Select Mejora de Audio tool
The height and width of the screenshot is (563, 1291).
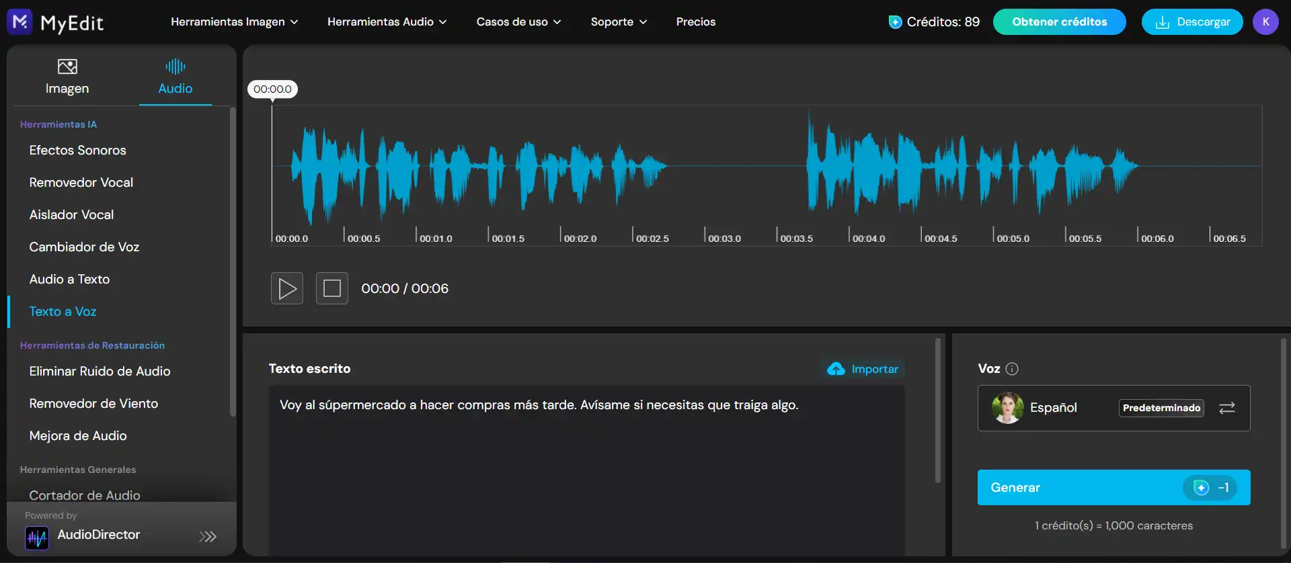tap(78, 436)
